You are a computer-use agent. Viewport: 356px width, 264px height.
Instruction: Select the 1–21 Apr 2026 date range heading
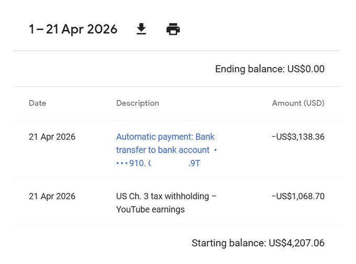coord(73,29)
